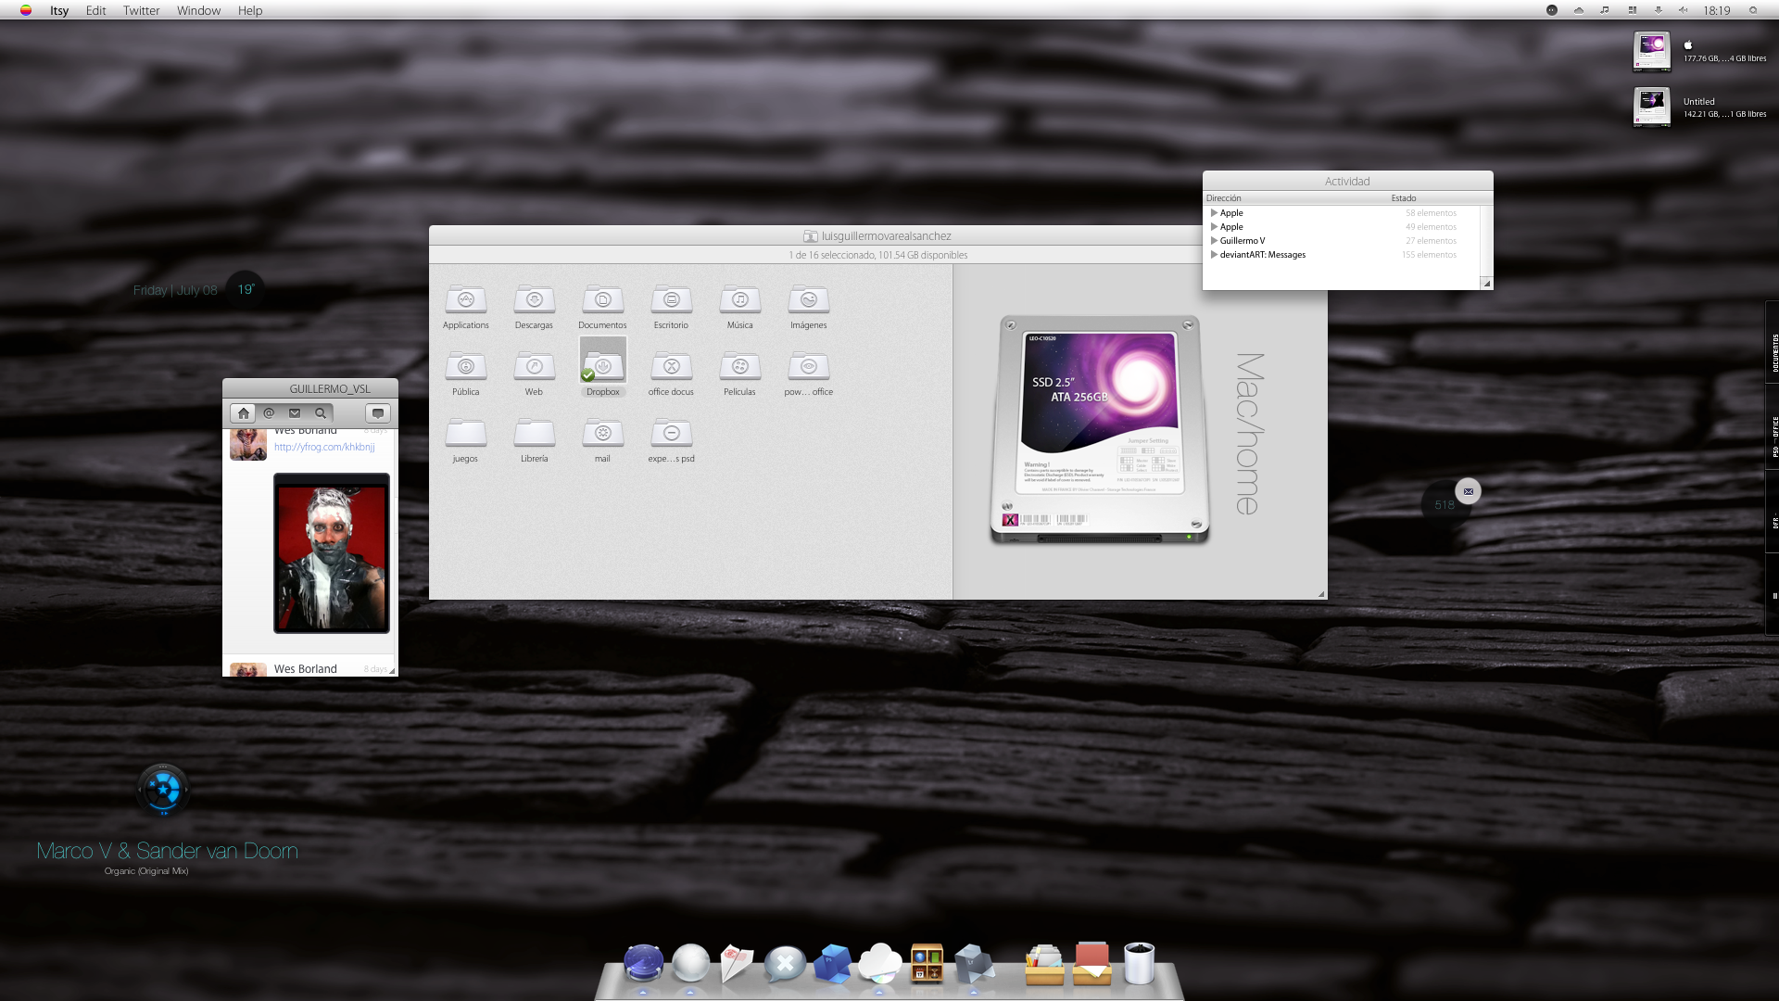Launch Lightroom from the Dock
This screenshot has height=1001, width=1779.
coord(974,964)
